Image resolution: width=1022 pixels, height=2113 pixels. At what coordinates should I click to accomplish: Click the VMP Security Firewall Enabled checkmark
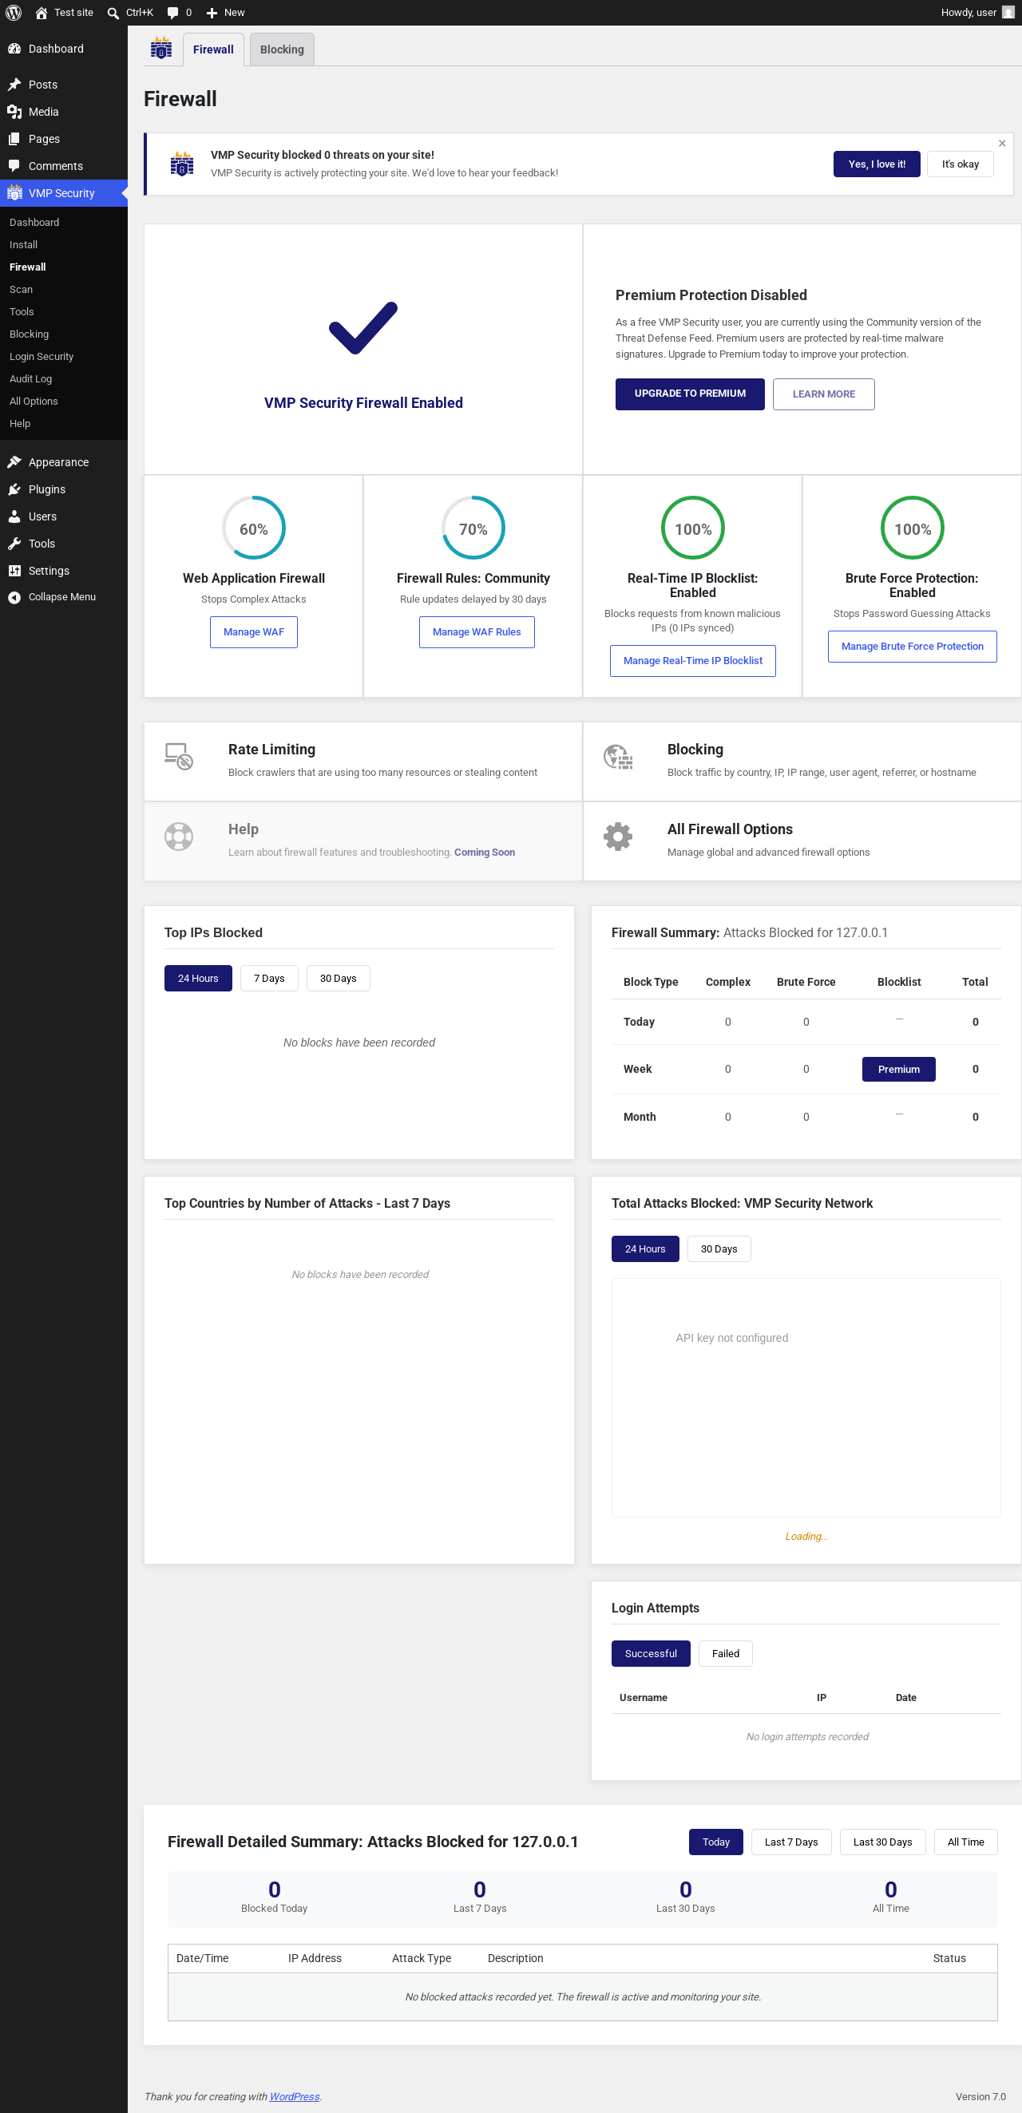coord(363,328)
